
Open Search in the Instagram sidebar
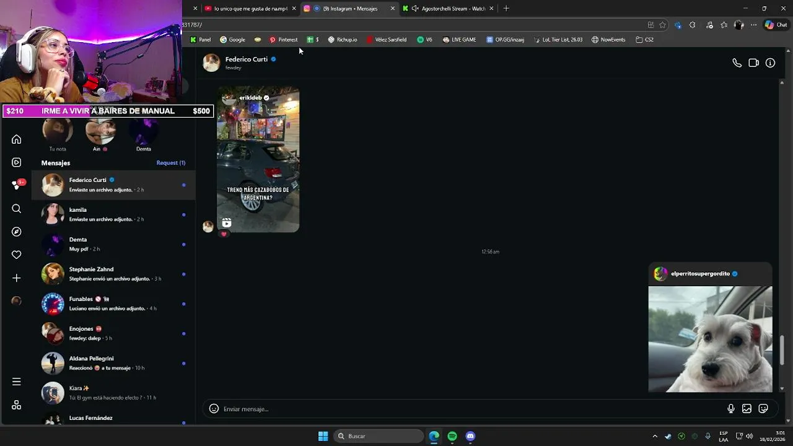[17, 209]
